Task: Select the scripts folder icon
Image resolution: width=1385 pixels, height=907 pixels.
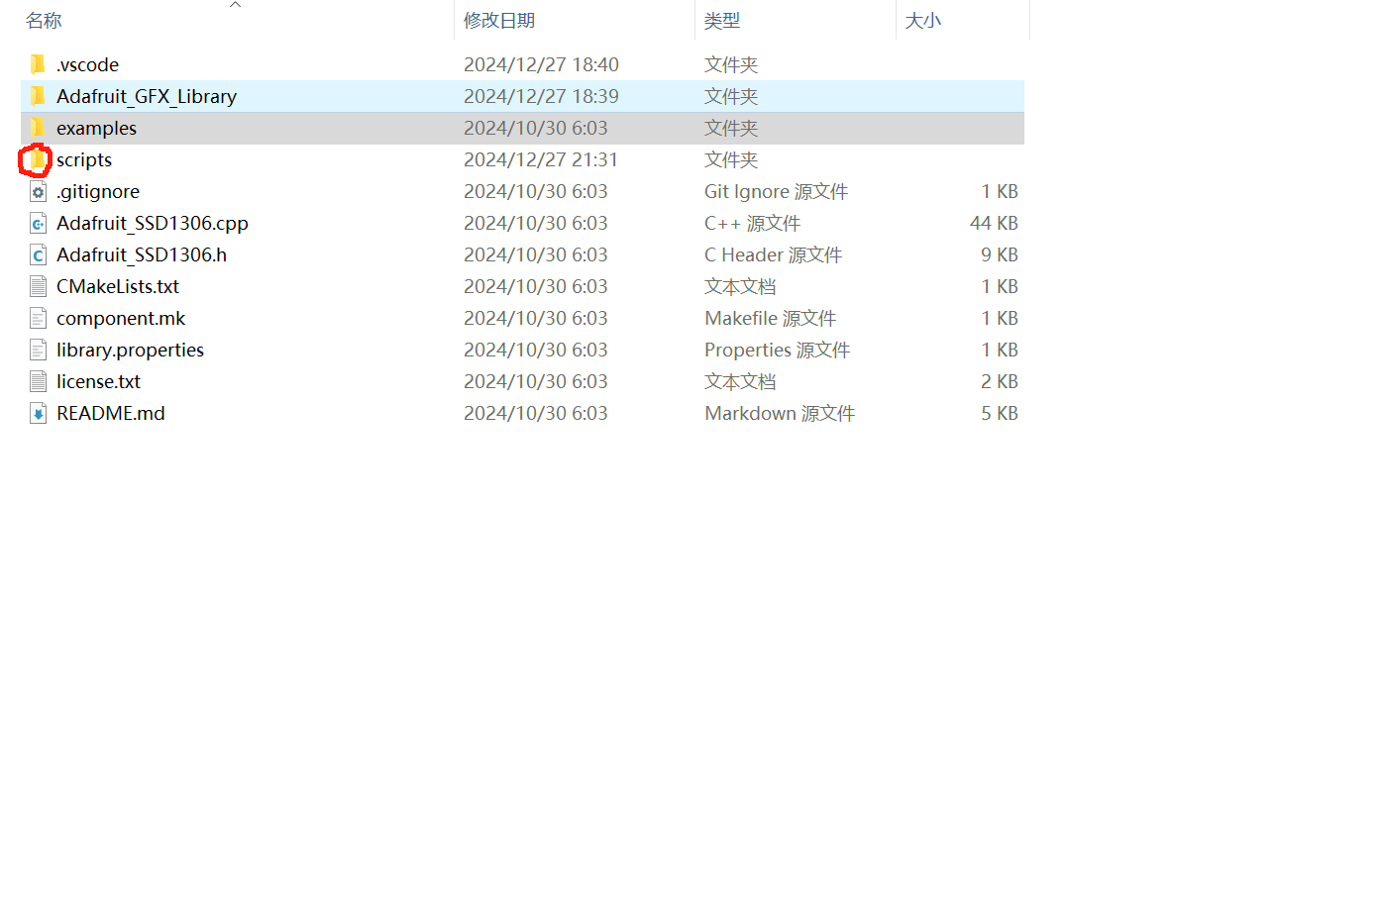Action: (x=38, y=159)
